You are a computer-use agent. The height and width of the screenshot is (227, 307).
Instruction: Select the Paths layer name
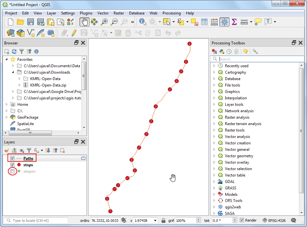[28, 159]
